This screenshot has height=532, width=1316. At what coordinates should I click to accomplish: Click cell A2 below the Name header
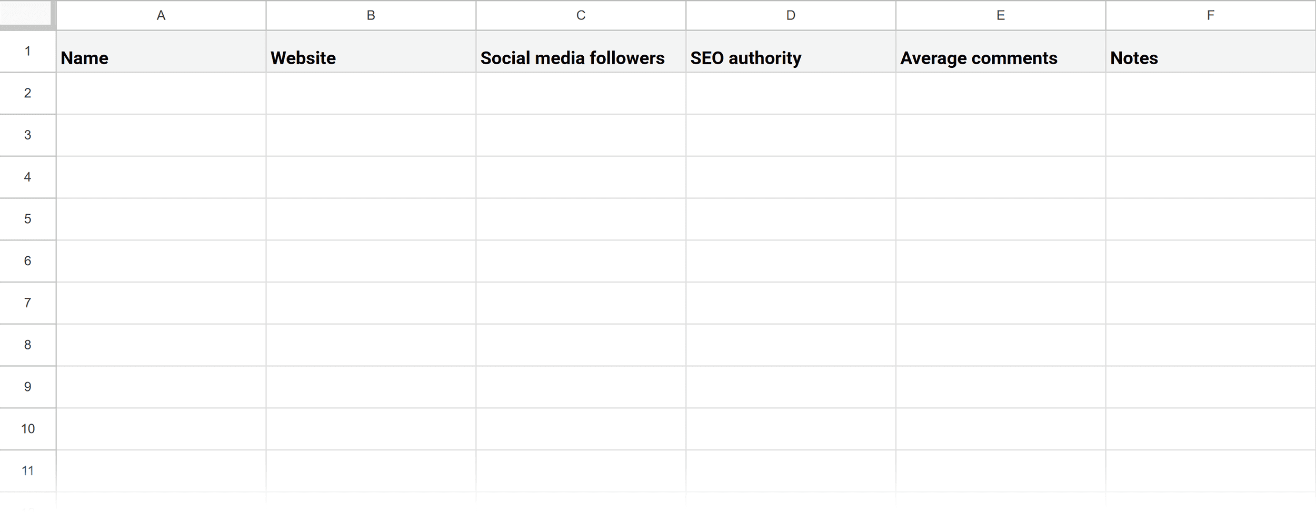coord(161,93)
